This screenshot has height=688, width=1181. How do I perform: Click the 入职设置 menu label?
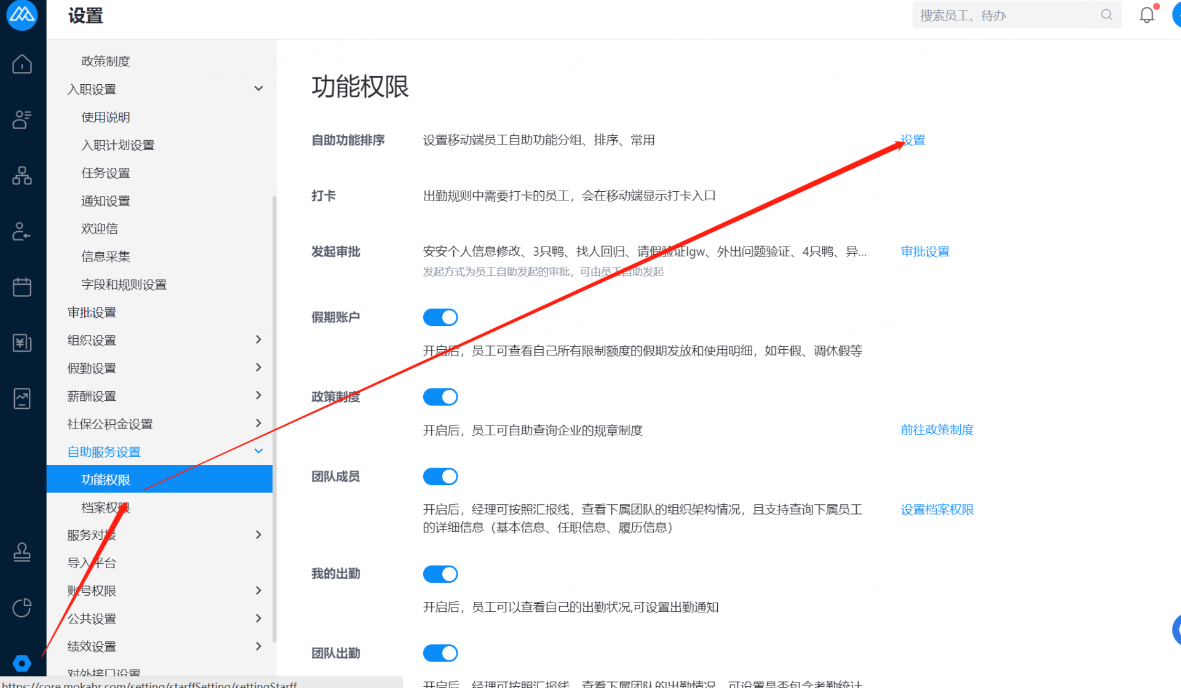pyautogui.click(x=92, y=89)
